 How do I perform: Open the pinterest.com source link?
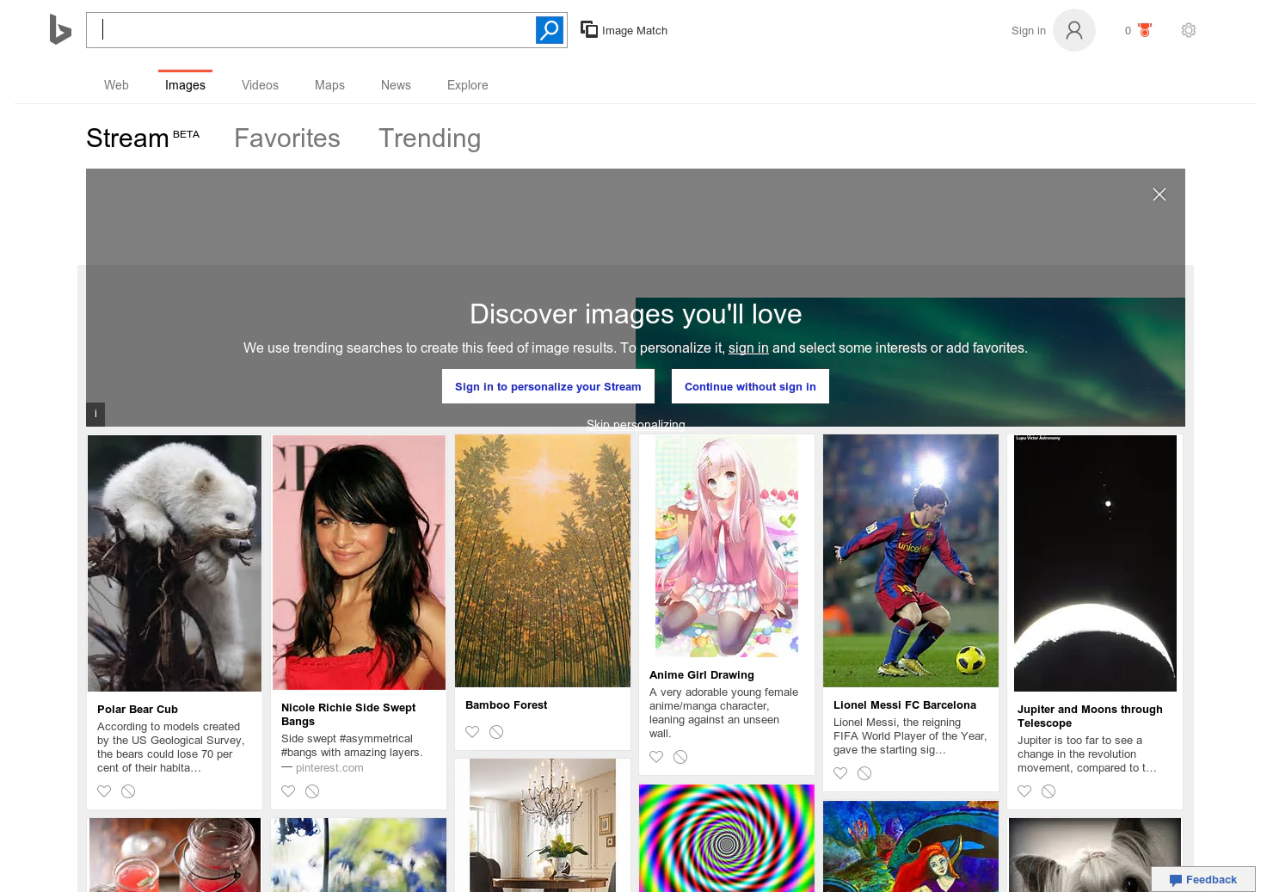(329, 768)
